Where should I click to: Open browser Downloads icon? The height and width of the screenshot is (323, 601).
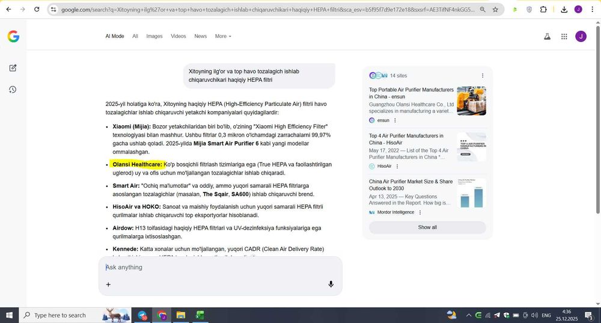pos(564,10)
